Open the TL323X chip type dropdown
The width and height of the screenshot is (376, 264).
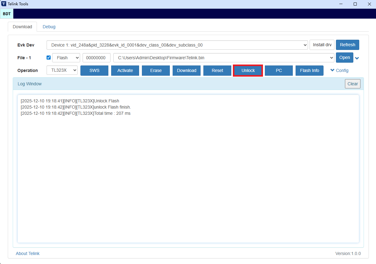62,70
